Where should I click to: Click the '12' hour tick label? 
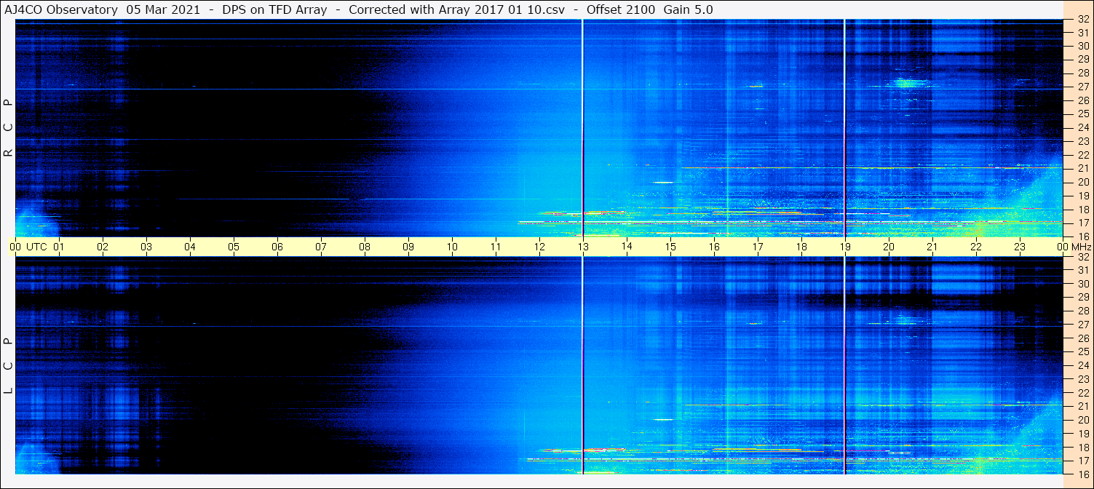click(539, 247)
